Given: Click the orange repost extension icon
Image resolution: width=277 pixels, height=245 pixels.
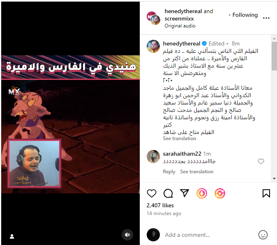Looking at the screenshot, I should (220, 193).
